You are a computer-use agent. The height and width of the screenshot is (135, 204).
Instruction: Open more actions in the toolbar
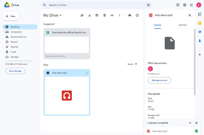[x=119, y=15]
